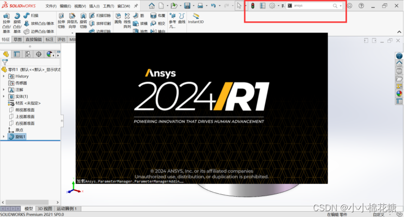The height and width of the screenshot is (217, 404).
Task: Toggle the Instant3D tool
Action: point(196,18)
